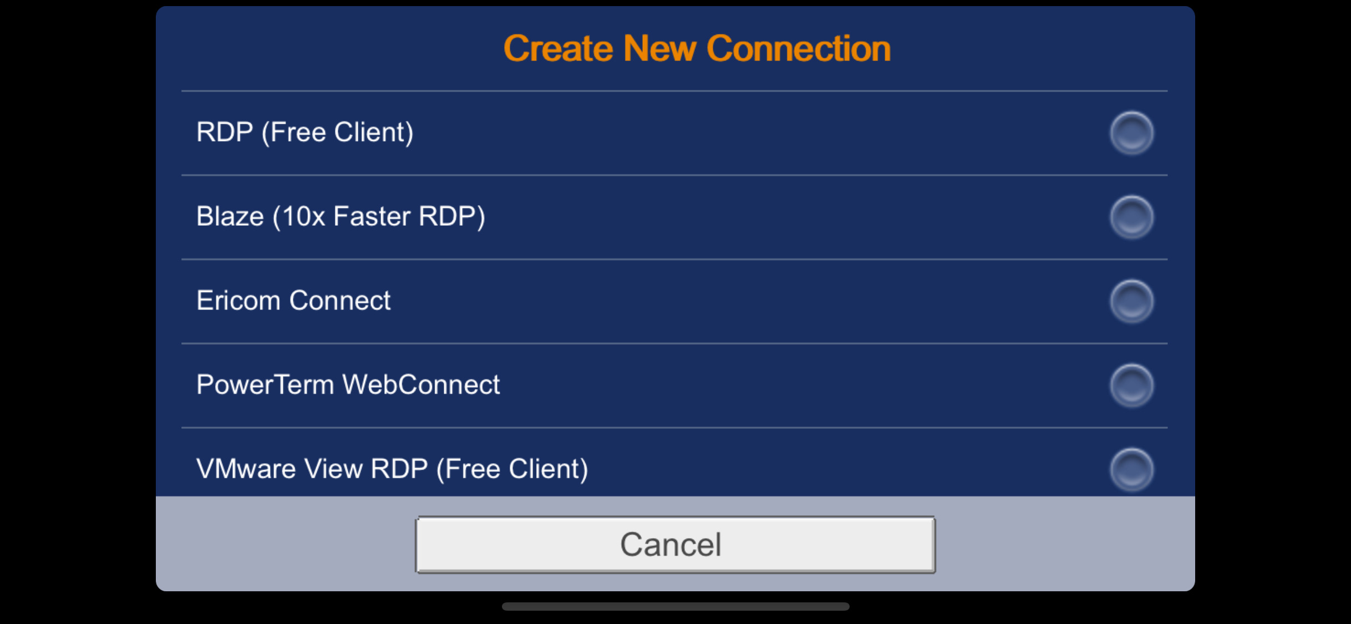Click the word VMware in the last option
Screen dimensions: 1351x624
tap(246, 469)
